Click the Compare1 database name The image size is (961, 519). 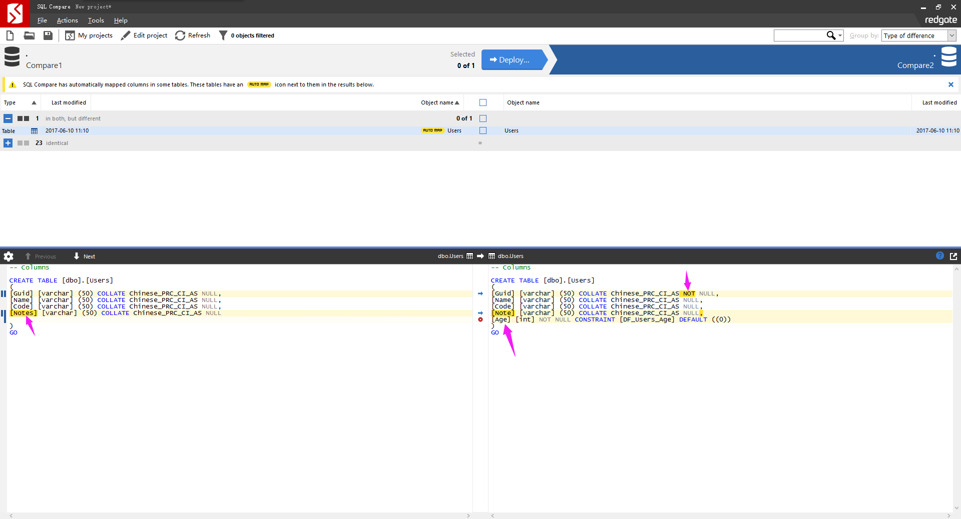click(x=44, y=65)
